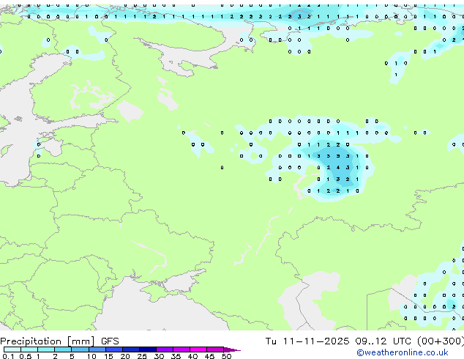
Task: Click the "25" legend scale label
Action: (x=142, y=356)
